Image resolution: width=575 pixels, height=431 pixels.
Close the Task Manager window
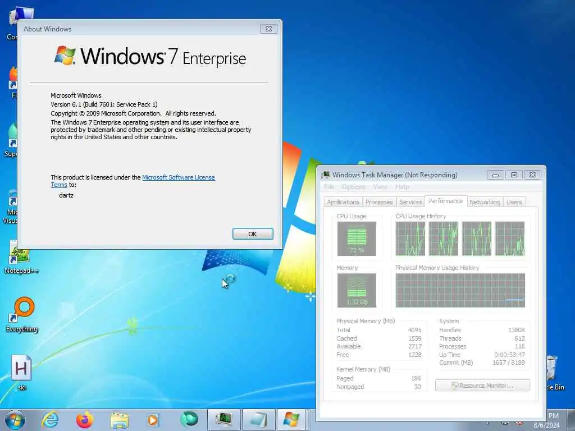(532, 175)
